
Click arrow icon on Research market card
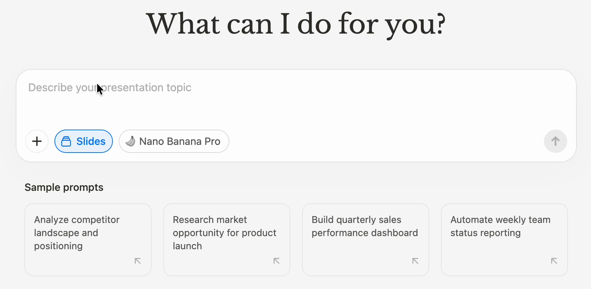[277, 261]
